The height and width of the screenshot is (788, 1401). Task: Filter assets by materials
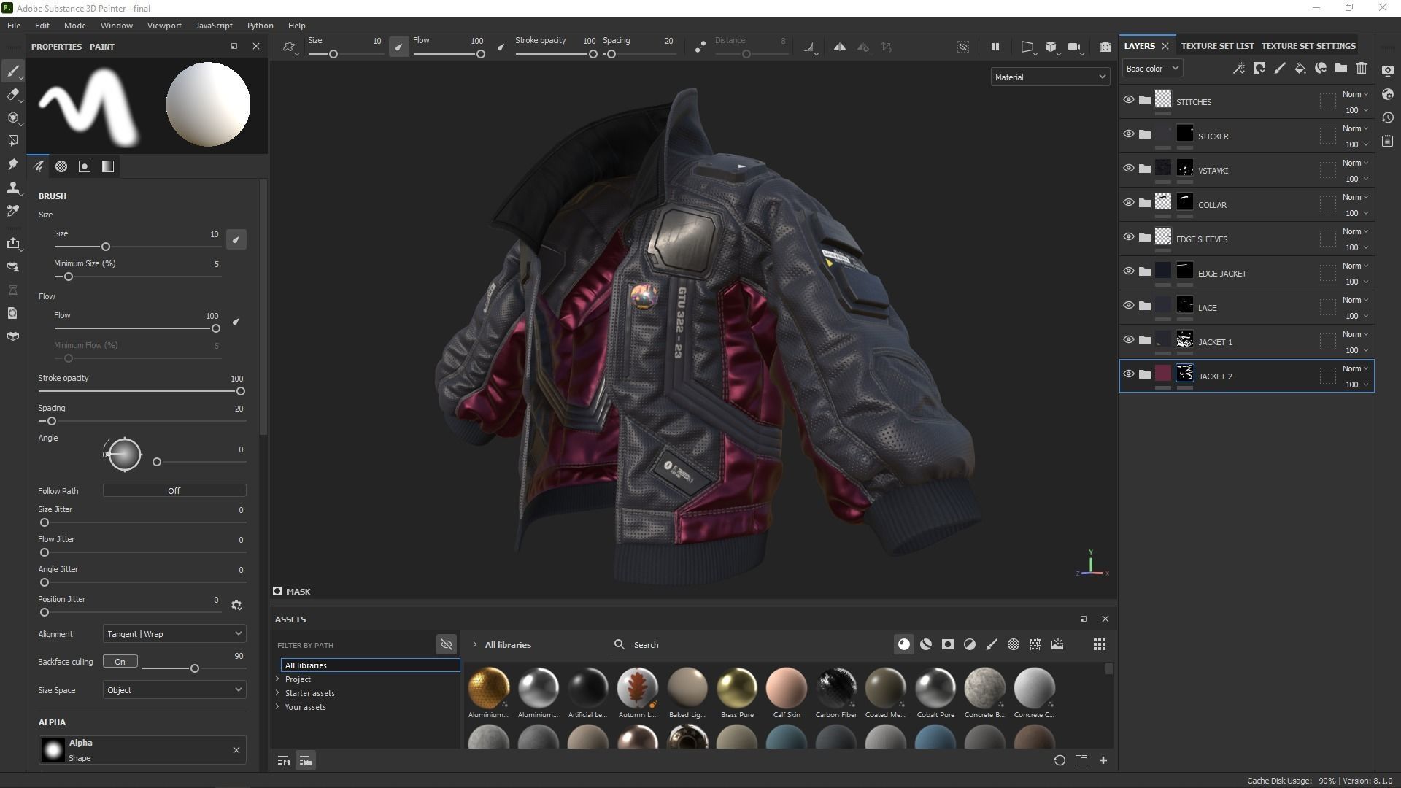904,644
